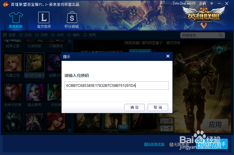Select the dark armored hero portrait below 未来守护者
Image resolution: width=234 pixels, height=155 pixels.
[13, 121]
